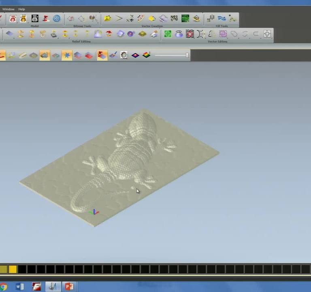Toggle the highlighted red figure on plane button
Viewport: 311px width, 292px height.
102,55
